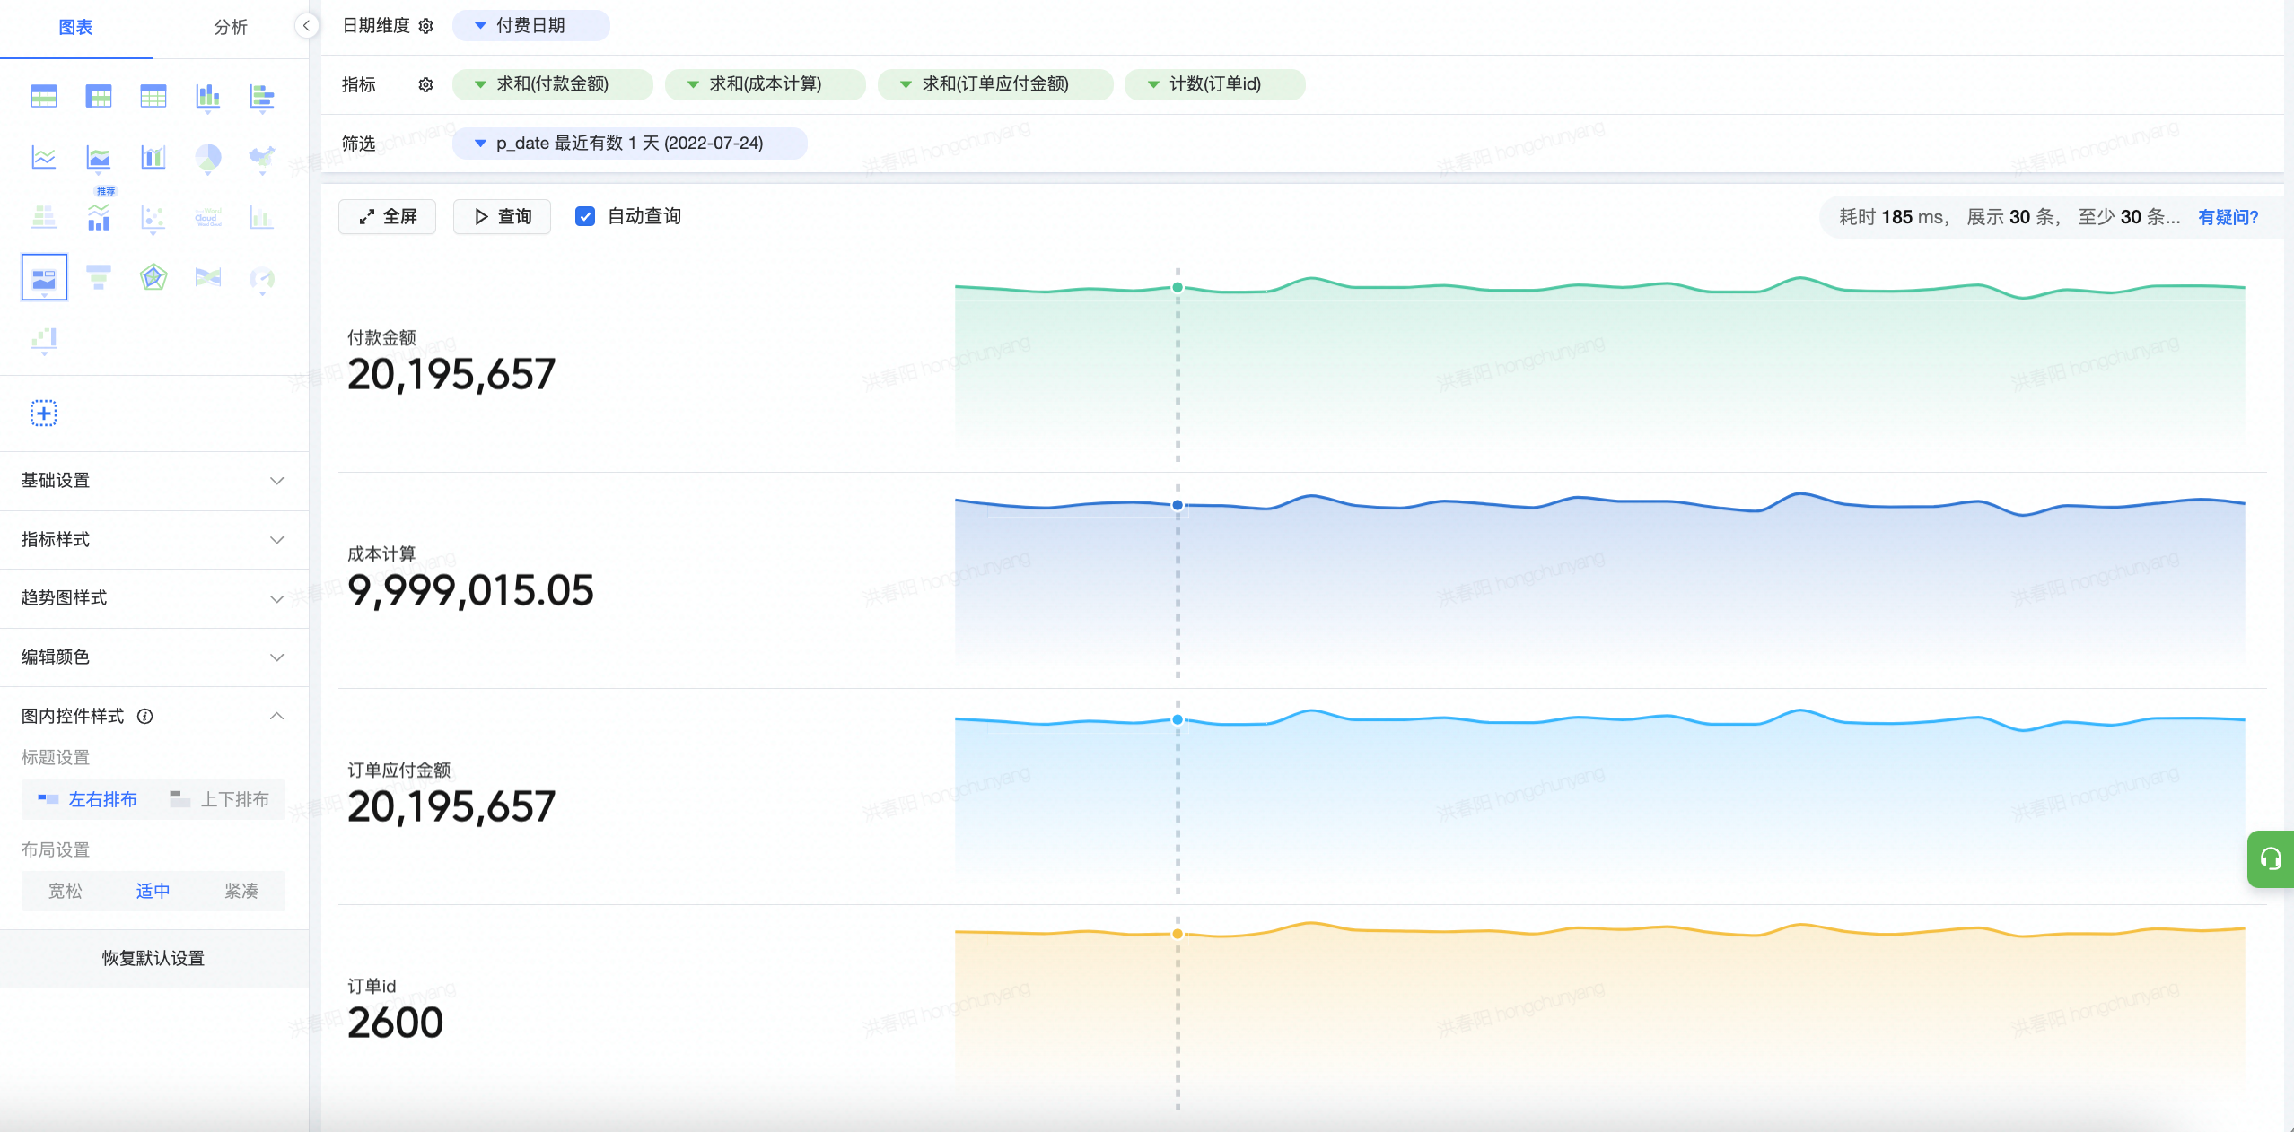Screen dimensions: 2294x1132
Task: Click the 耗时 185 ms query status text
Action: pos(1894,217)
